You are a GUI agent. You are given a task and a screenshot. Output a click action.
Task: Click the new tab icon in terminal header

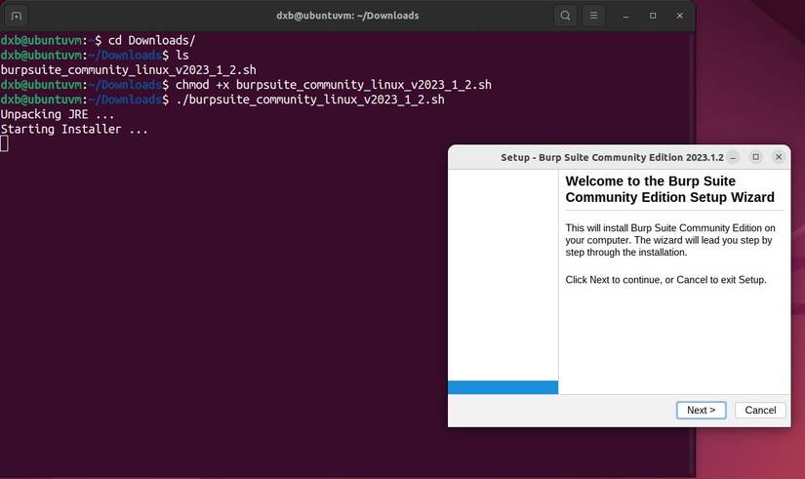(x=17, y=16)
